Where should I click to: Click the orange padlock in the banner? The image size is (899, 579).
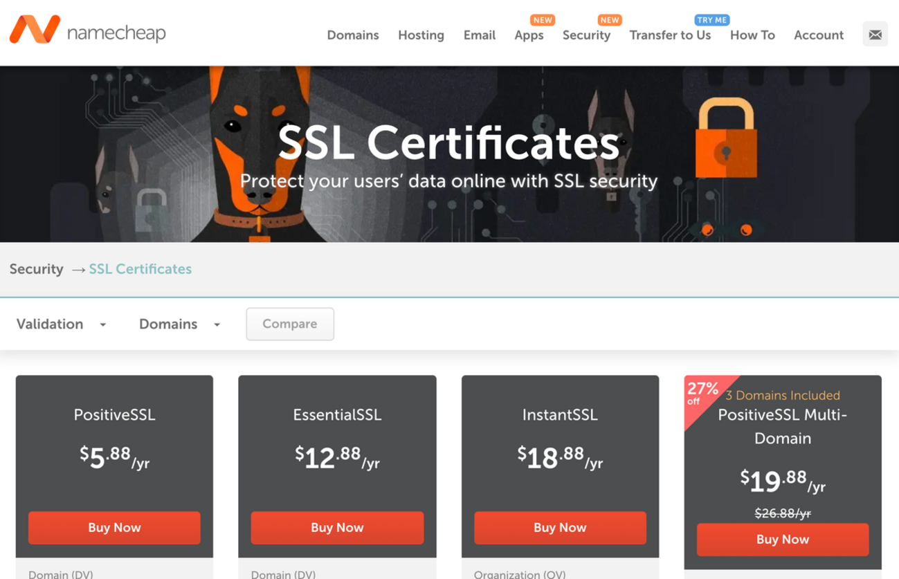pos(726,137)
